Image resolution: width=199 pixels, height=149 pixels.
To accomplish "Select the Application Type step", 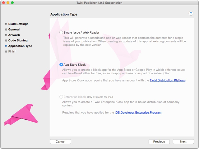I will [x=20, y=46].
